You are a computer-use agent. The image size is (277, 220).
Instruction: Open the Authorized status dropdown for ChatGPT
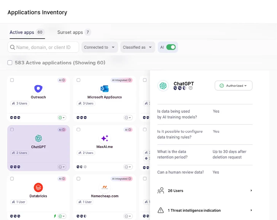click(x=233, y=86)
